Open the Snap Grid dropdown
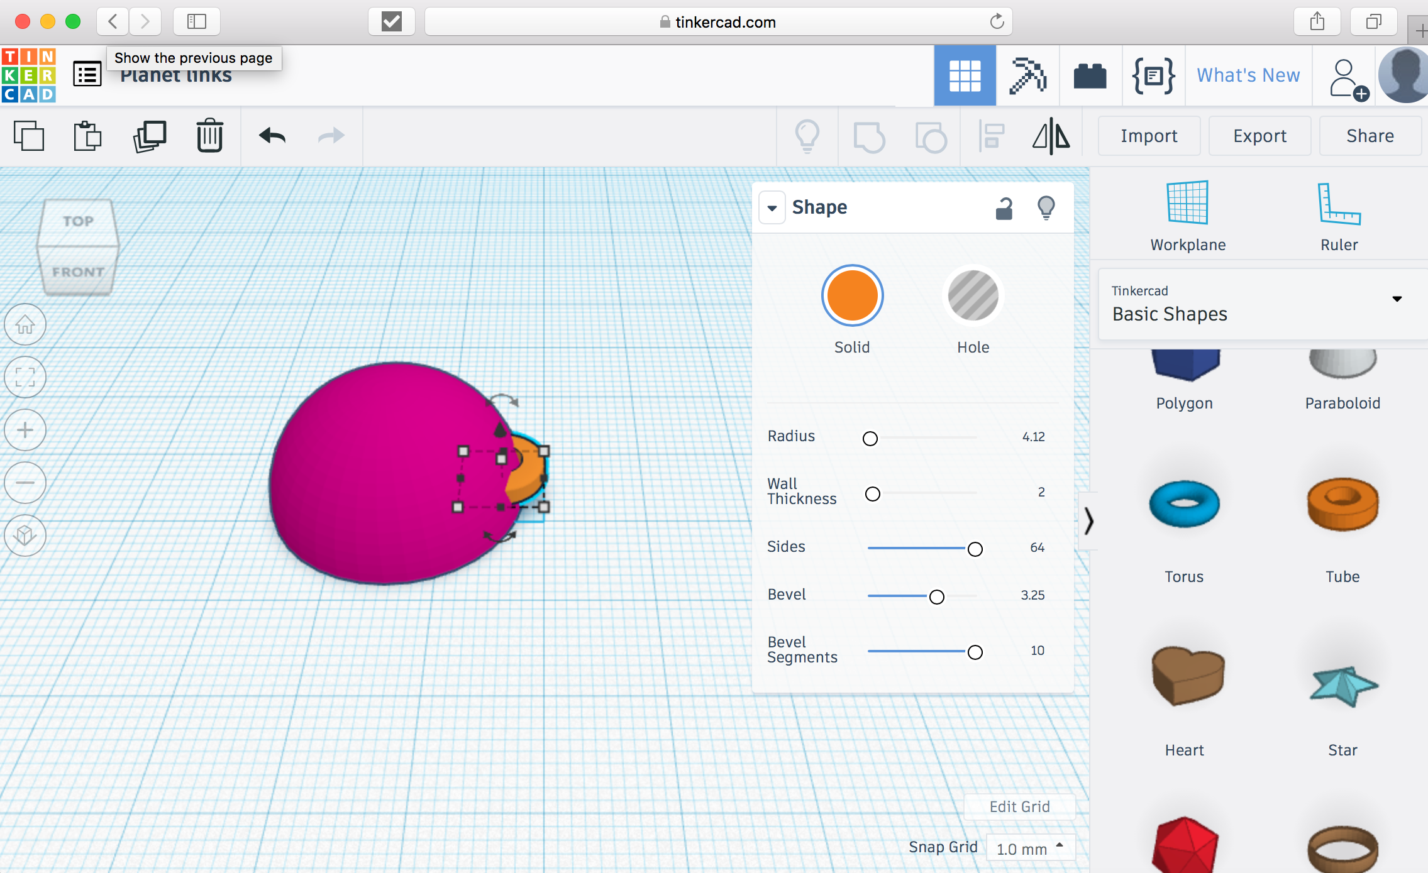Viewport: 1428px width, 873px height. (1029, 847)
